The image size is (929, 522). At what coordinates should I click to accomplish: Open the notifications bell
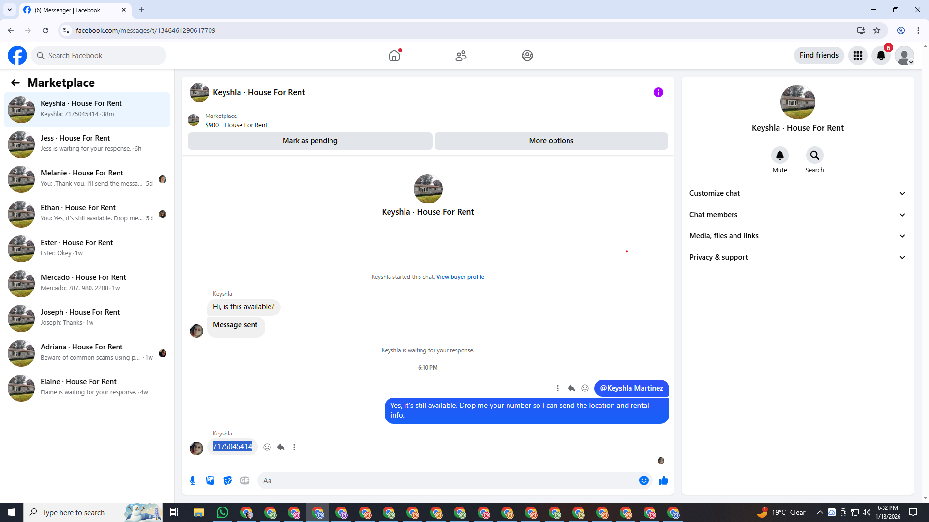click(x=881, y=56)
